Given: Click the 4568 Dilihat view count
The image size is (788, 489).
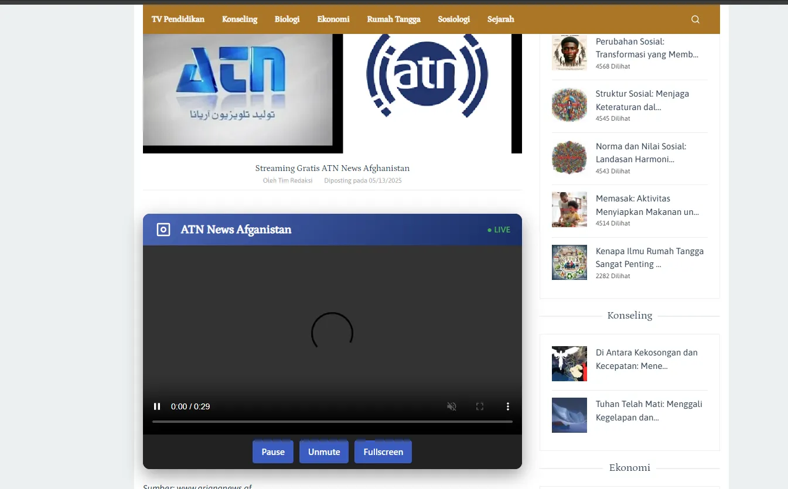Looking at the screenshot, I should coord(613,66).
